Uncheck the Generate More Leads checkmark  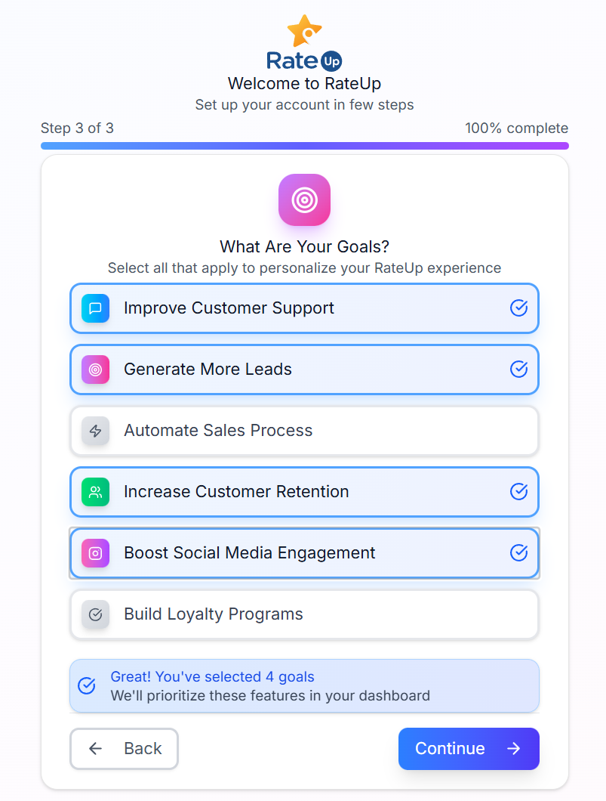[518, 370]
